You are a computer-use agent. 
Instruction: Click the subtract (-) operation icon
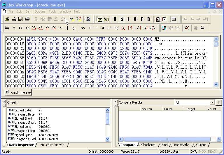[x=97, y=28]
